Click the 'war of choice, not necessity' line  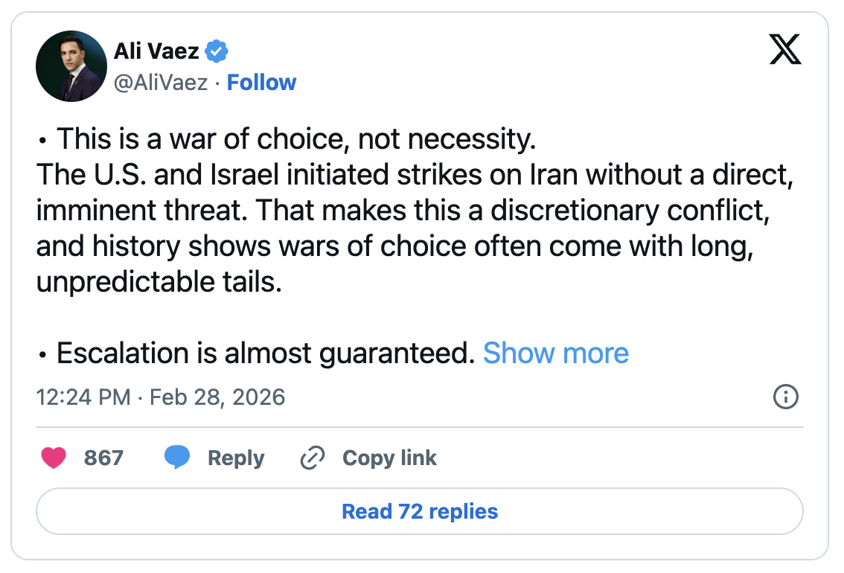(296, 138)
